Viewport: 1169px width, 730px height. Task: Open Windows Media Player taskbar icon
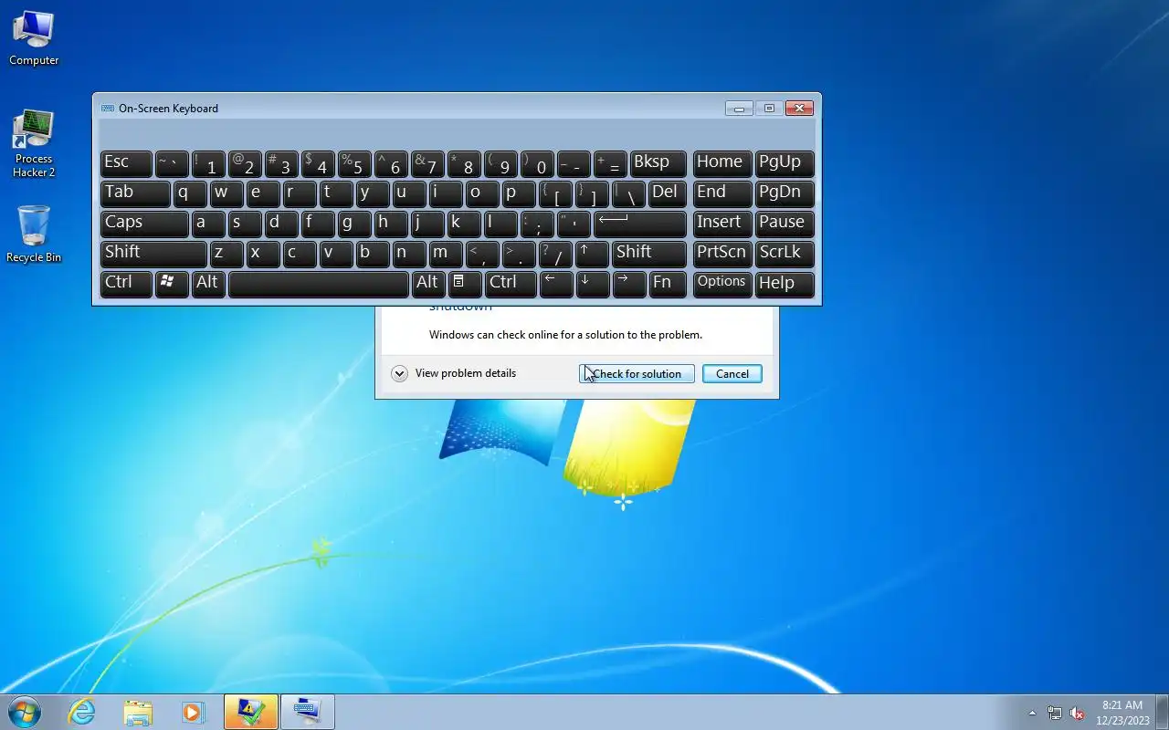coord(193,712)
